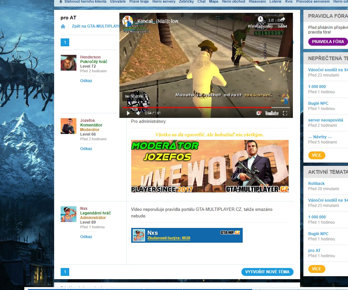
Task: Open Pravidla fóra purple button
Action: coord(328,42)
